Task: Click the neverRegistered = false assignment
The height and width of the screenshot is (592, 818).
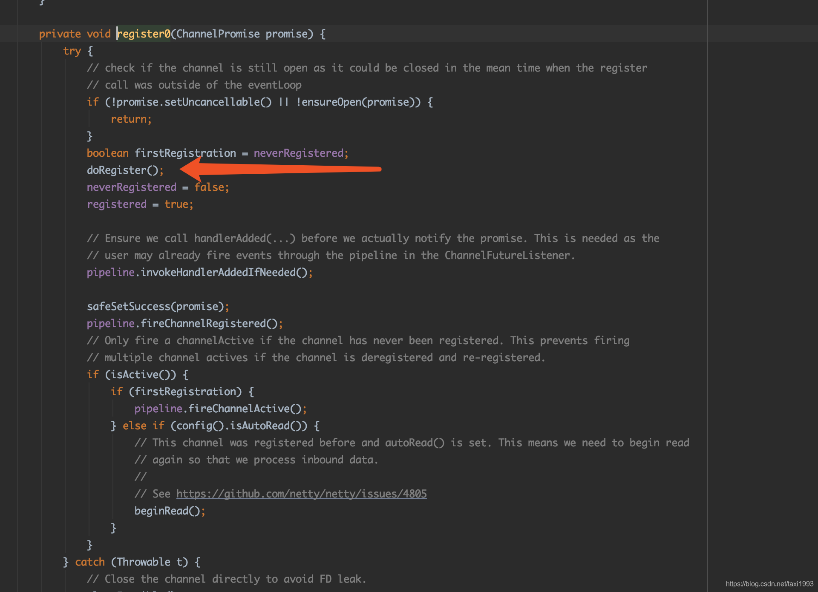Action: click(x=158, y=187)
